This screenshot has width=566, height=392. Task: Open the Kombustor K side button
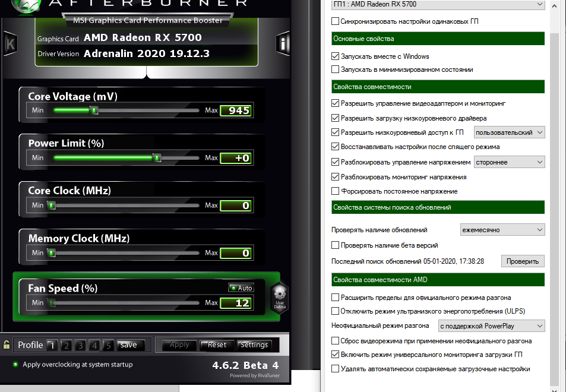[x=10, y=44]
